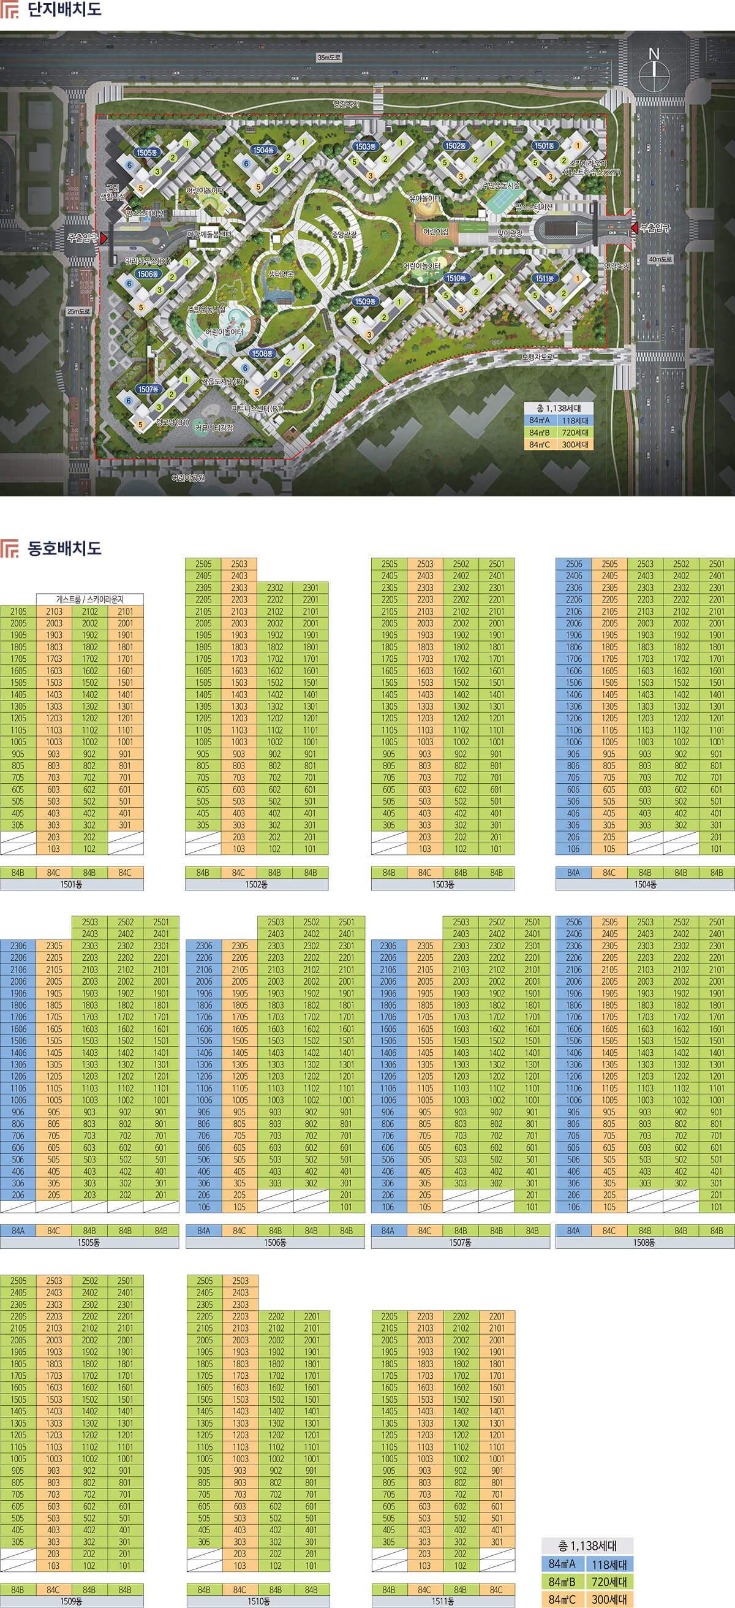Click the 84㎡B green swatch in bottom legend
735x1608 pixels.
(563, 1581)
